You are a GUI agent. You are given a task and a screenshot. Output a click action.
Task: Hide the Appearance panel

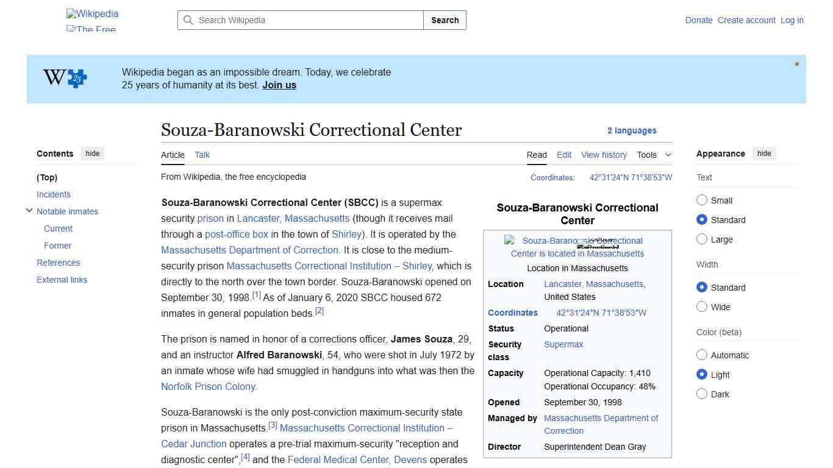coord(764,154)
